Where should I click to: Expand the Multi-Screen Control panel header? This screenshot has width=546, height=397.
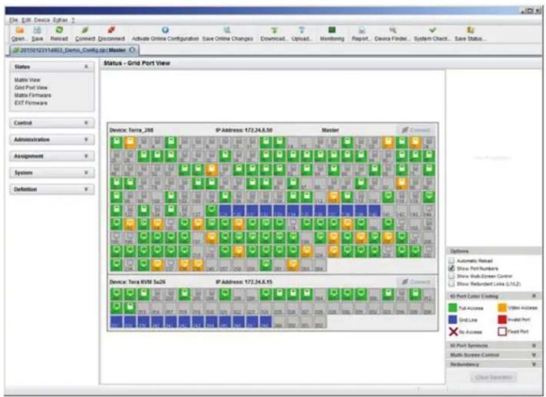pyautogui.click(x=534, y=355)
